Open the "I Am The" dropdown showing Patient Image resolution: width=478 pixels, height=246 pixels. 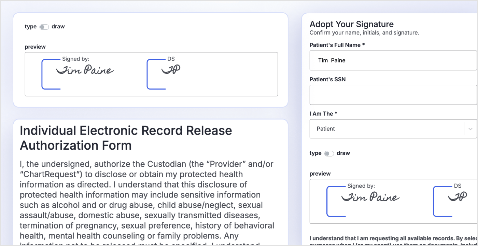(x=386, y=129)
